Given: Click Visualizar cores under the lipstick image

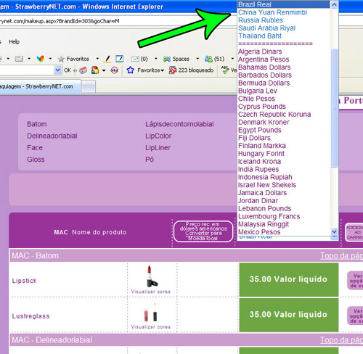Looking at the screenshot, I should coord(150,292).
